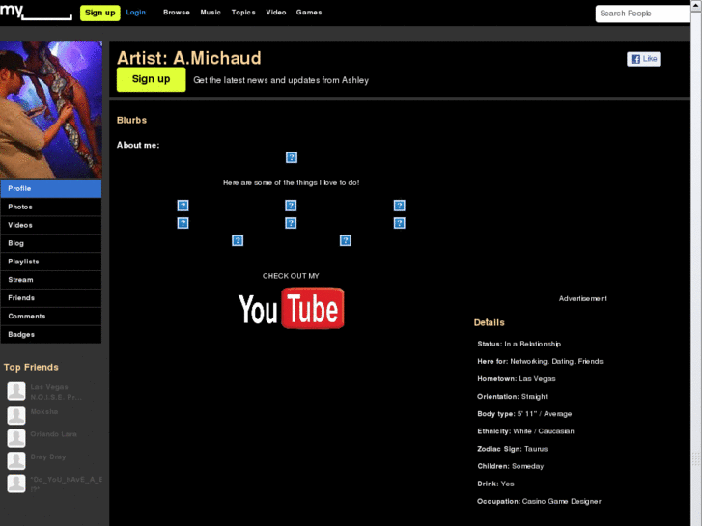Click Orlando Lara friend avatar
Screen dimensions: 702x526
tap(16, 438)
